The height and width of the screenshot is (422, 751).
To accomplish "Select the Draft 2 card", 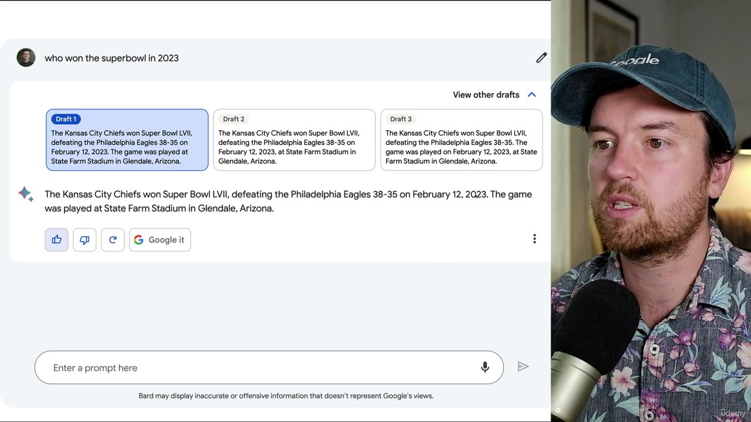I will (x=295, y=139).
